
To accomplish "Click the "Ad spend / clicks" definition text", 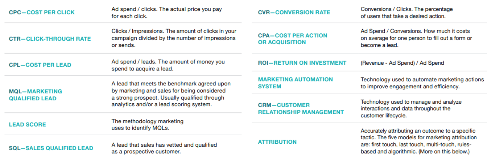I will tap(166, 13).
